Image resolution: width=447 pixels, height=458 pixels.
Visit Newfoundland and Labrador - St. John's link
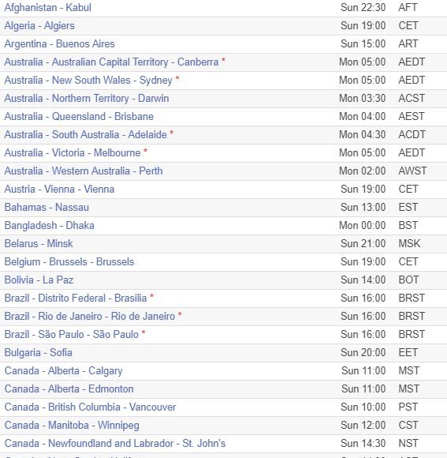(115, 443)
